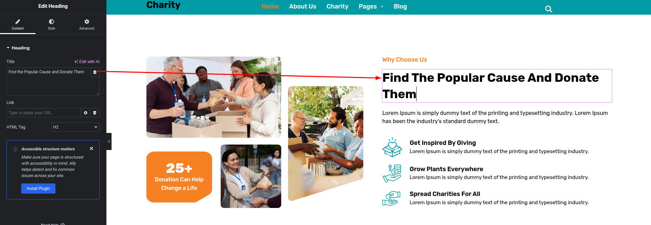Click Edit with AI link
This screenshot has width=651, height=225.
(87, 62)
